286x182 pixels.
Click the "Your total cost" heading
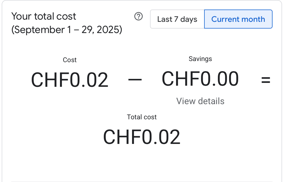(x=44, y=16)
